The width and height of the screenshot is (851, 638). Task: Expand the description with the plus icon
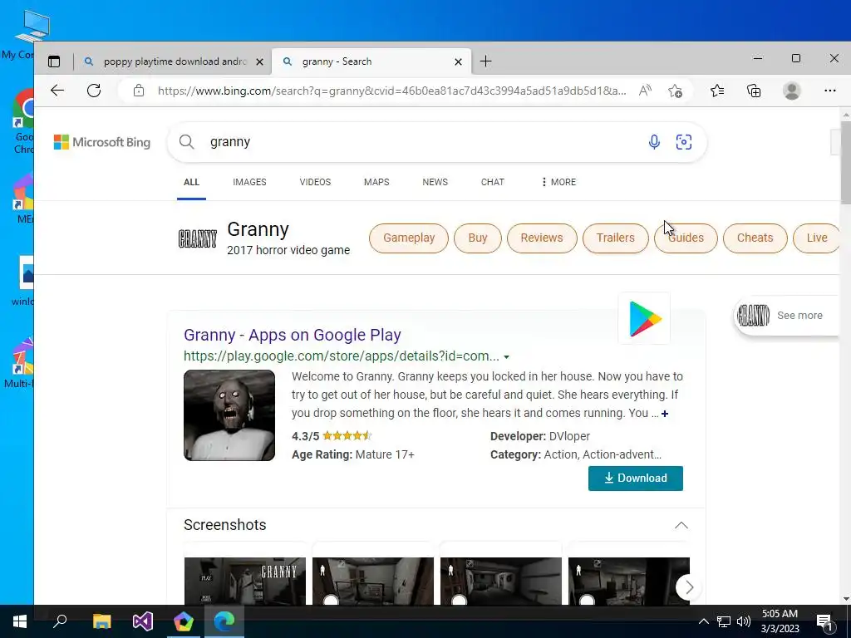pyautogui.click(x=665, y=414)
